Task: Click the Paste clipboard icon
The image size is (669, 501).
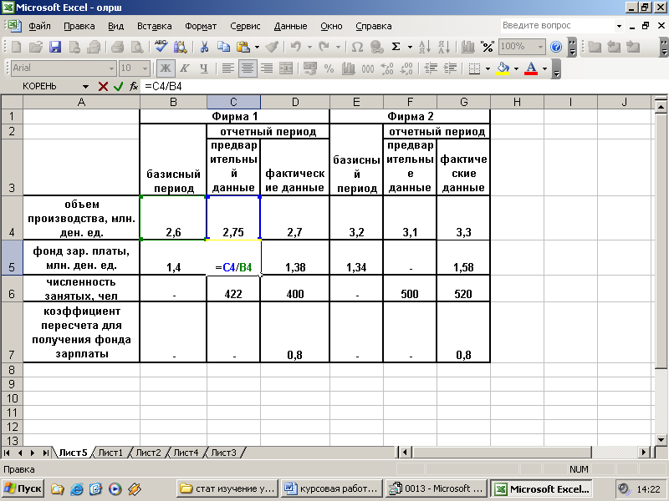Action: [243, 47]
